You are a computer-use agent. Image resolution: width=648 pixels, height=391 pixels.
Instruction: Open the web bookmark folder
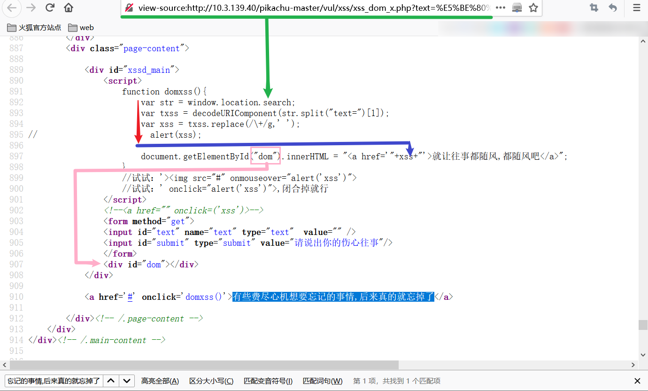(x=81, y=28)
